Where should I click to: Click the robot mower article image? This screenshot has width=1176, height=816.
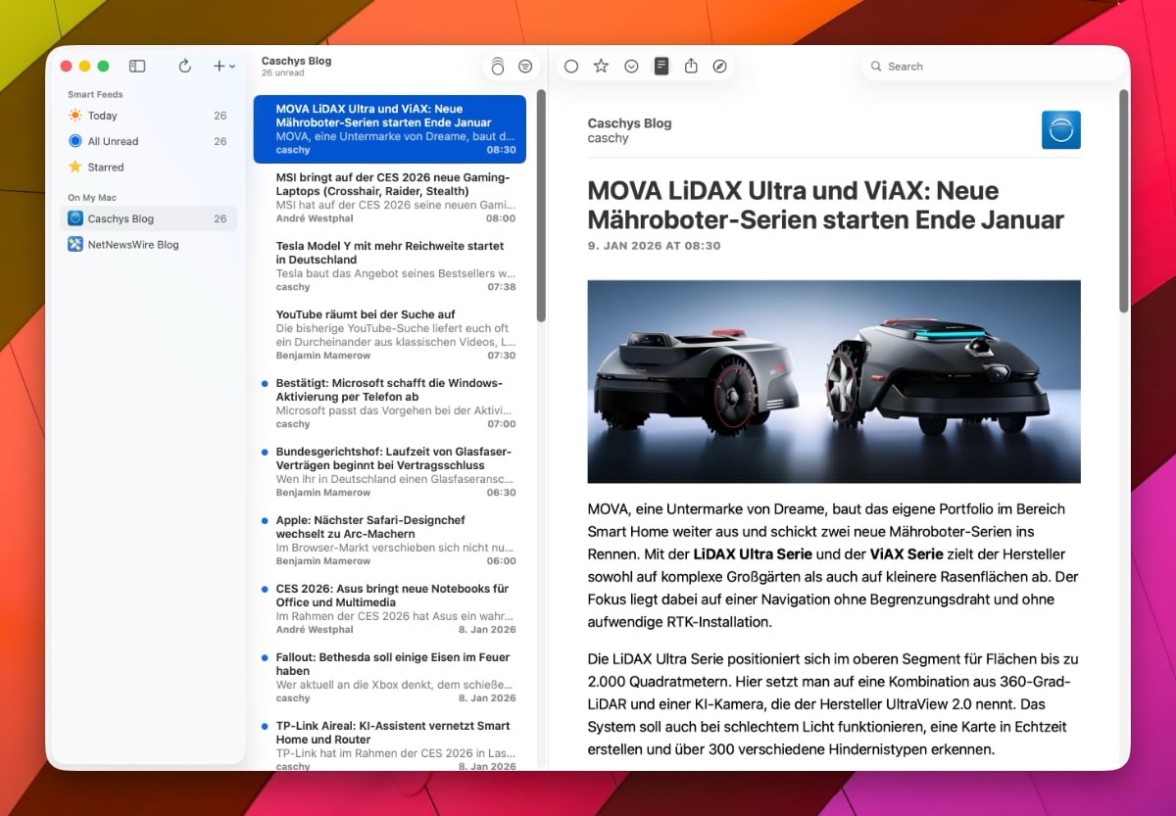coord(834,382)
